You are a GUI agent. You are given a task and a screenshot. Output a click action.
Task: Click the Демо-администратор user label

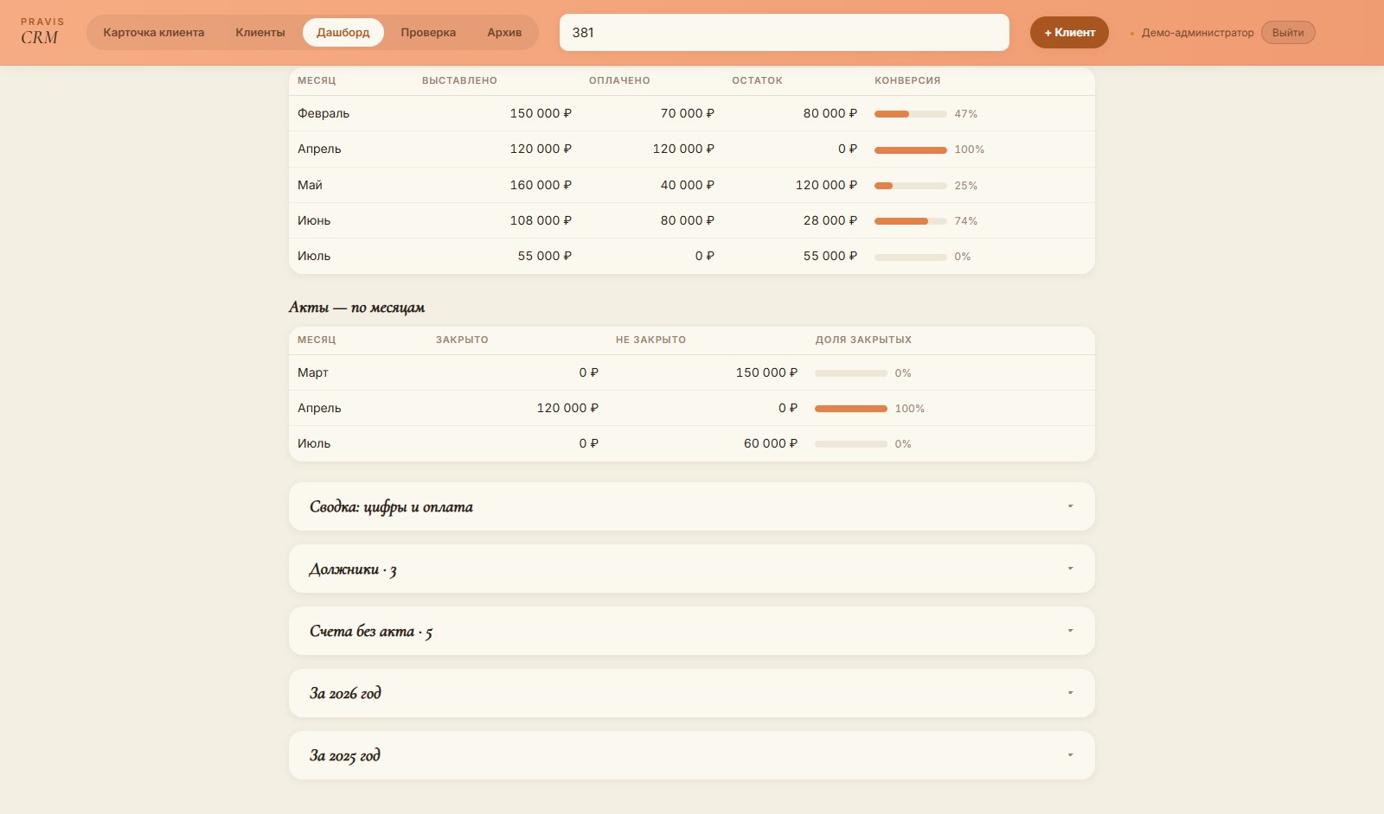[x=1197, y=33]
